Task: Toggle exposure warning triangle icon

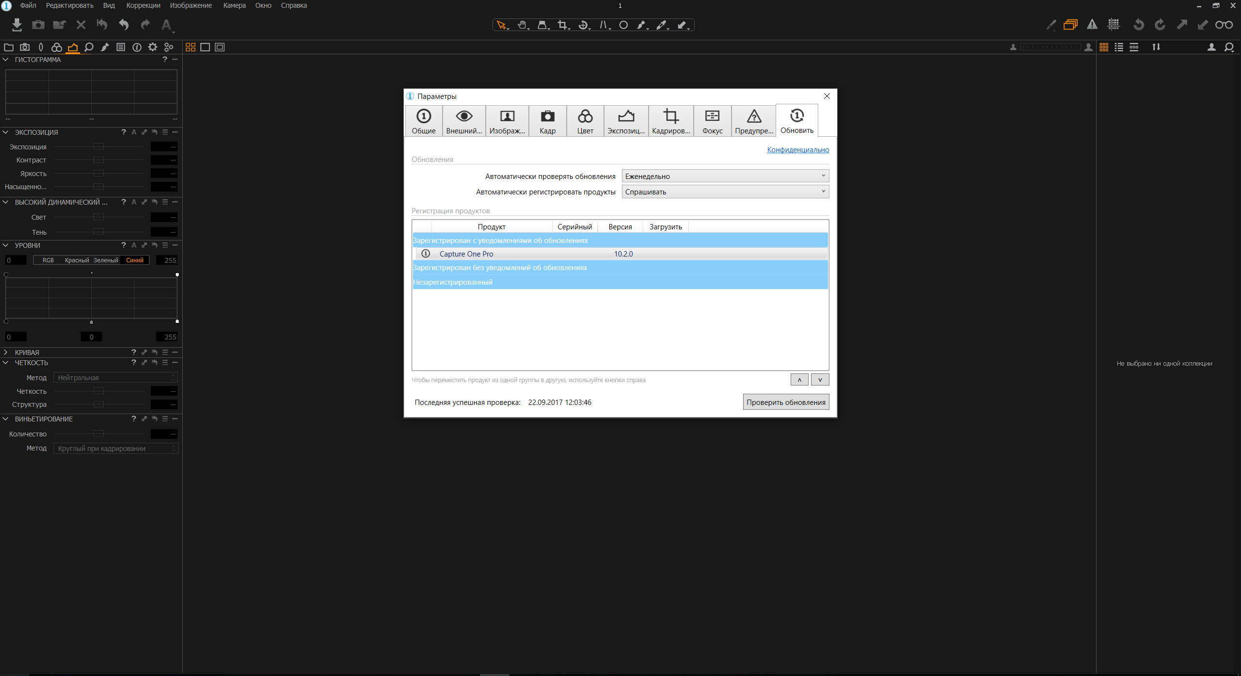Action: tap(1092, 25)
